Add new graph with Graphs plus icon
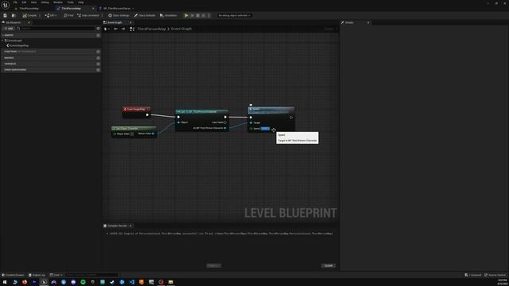 [98, 35]
